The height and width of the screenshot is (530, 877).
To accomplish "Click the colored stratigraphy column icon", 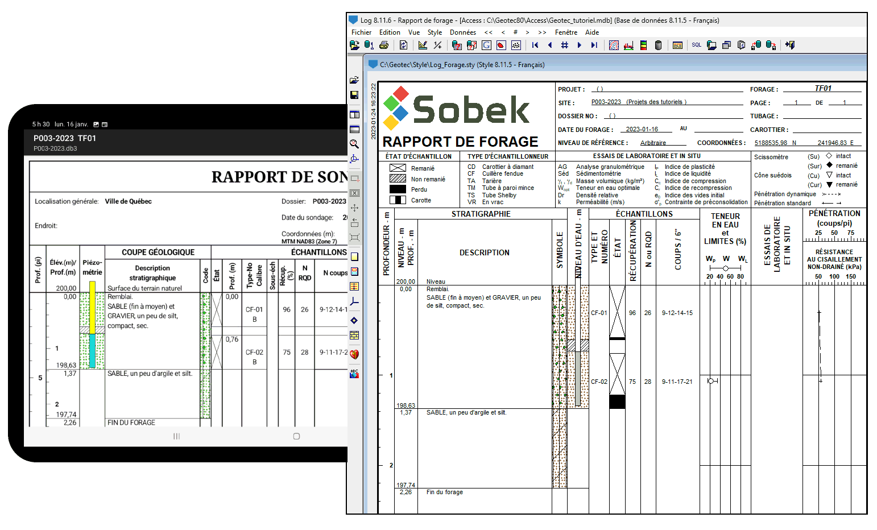I will (643, 45).
